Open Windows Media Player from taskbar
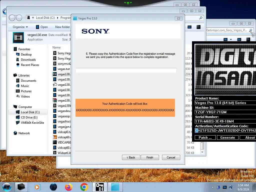The height and width of the screenshot is (192, 256). [37, 187]
